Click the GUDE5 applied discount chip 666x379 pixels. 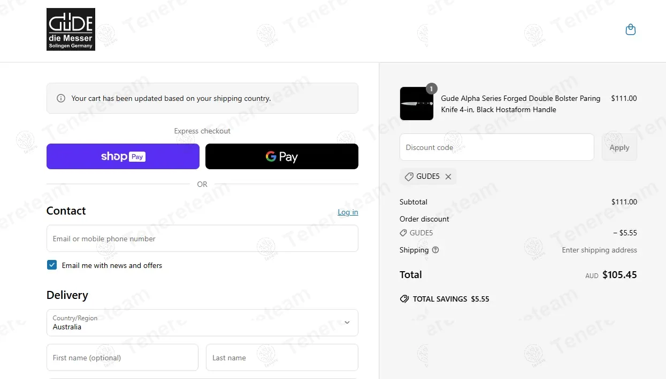tap(428, 177)
